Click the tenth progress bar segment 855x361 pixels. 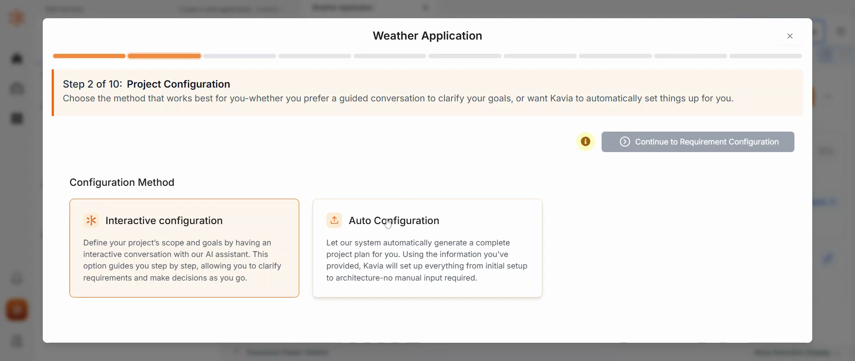point(765,56)
